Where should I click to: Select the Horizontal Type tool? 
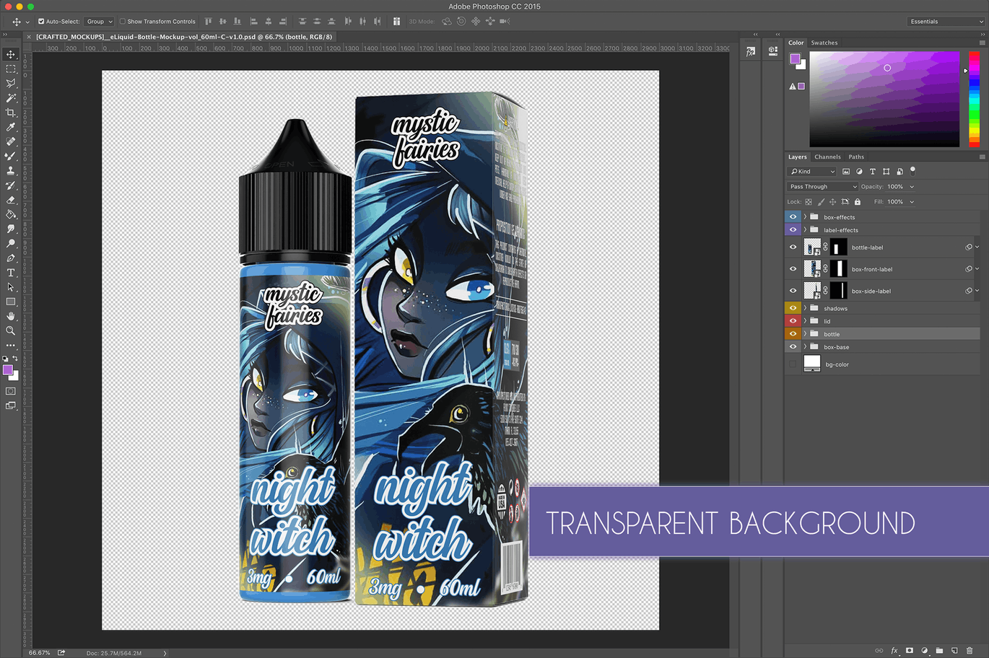[x=10, y=272]
